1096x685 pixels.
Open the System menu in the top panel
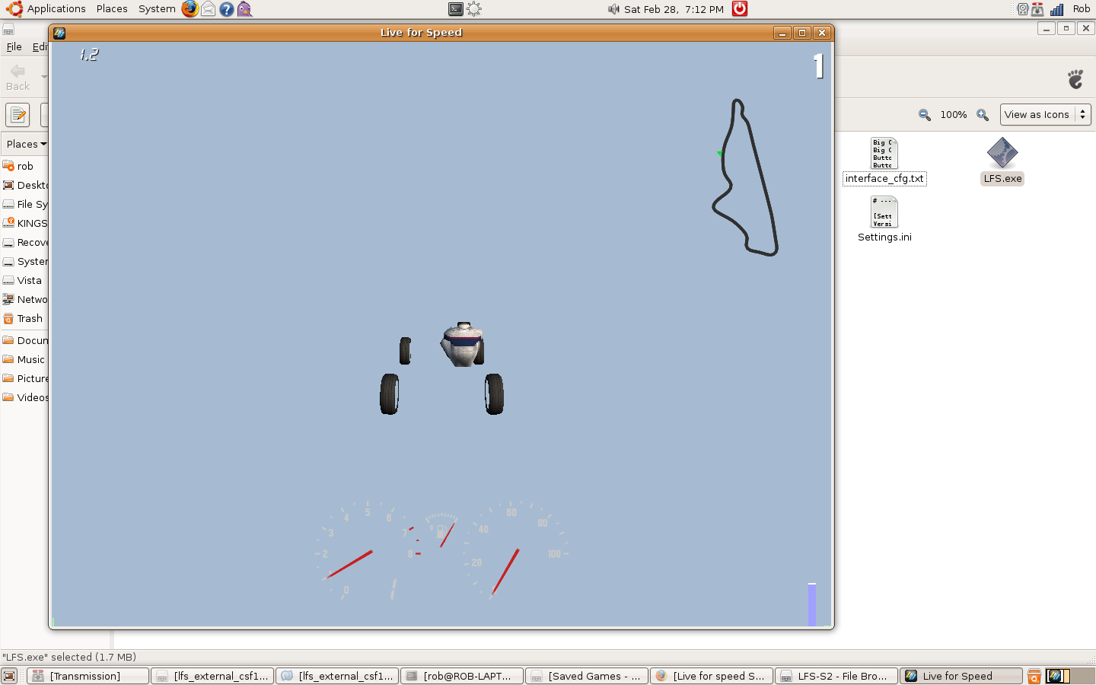click(x=157, y=9)
